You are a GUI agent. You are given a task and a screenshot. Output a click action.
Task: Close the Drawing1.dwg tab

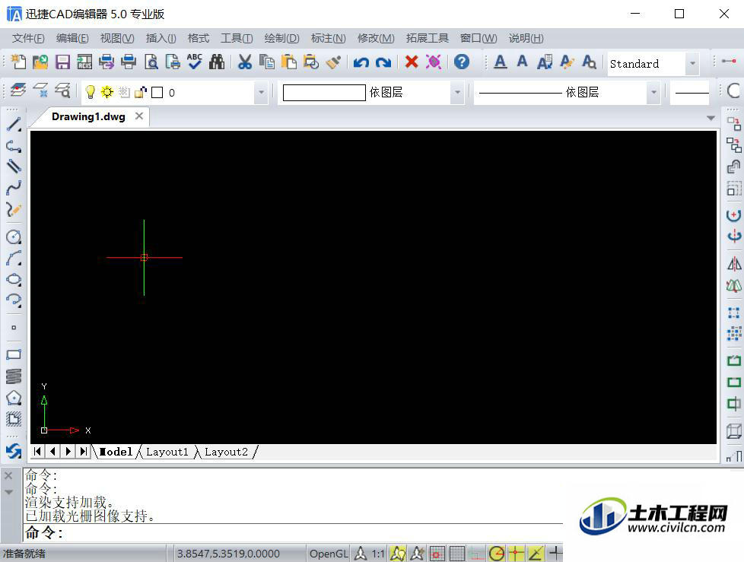[x=139, y=116]
